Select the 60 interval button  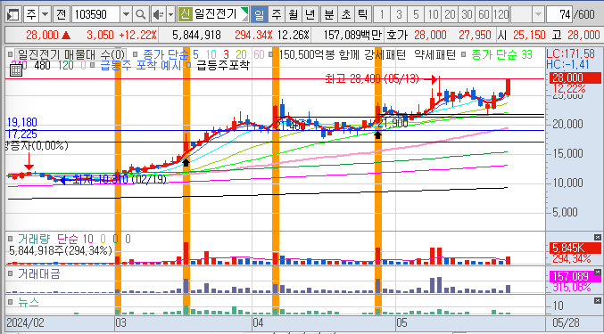(484, 14)
